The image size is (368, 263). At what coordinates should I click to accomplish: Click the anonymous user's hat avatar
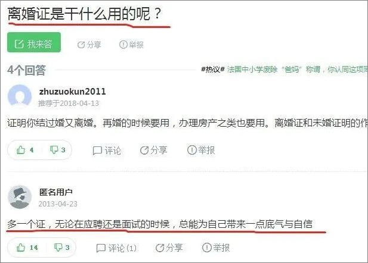pos(20,197)
